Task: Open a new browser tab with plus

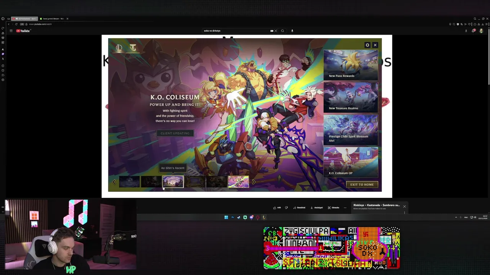Action: (67, 19)
